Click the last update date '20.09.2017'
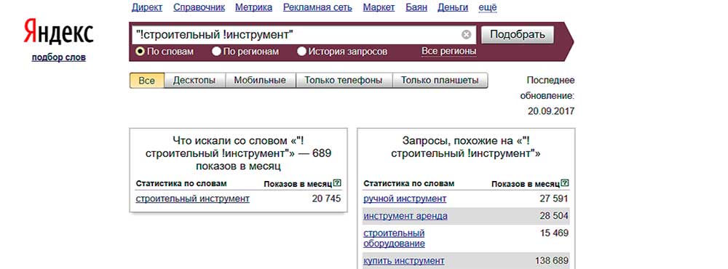 551,111
